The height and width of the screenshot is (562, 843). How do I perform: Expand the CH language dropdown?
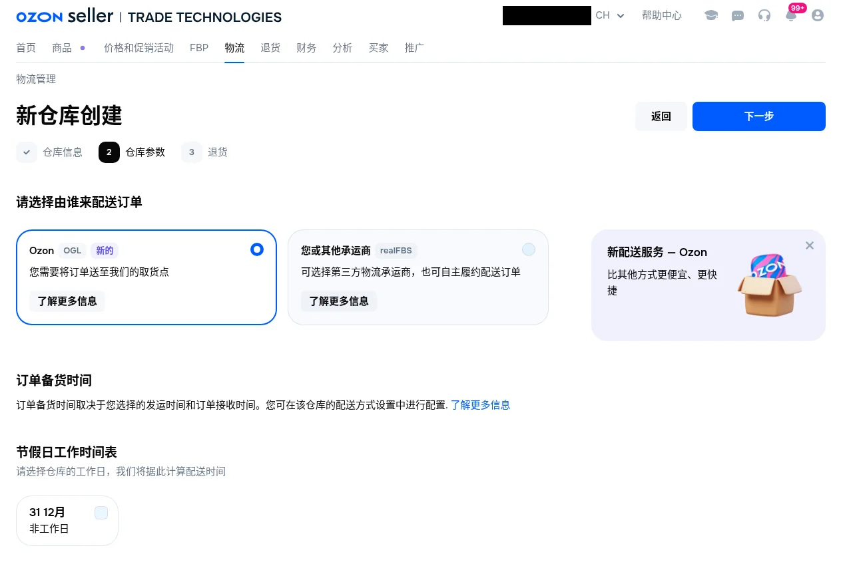pos(610,15)
